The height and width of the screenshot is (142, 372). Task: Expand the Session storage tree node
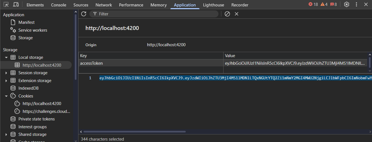6,73
